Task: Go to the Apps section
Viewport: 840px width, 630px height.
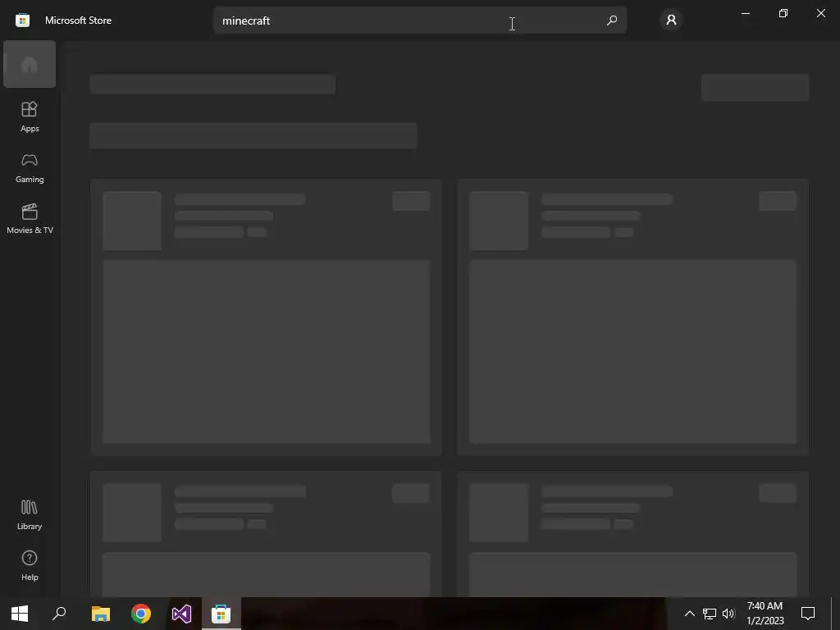Action: click(30, 116)
